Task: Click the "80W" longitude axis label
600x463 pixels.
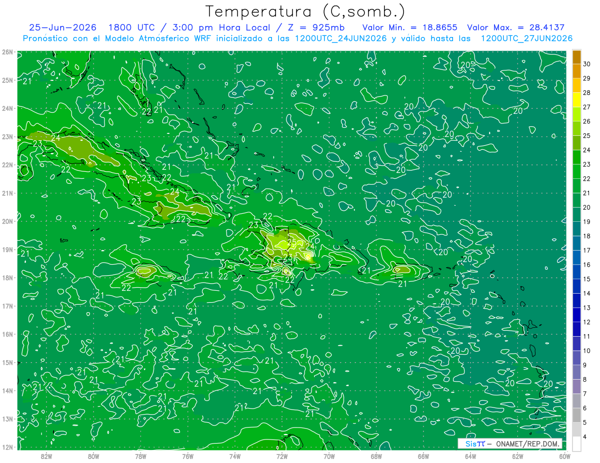Action: pyautogui.click(x=93, y=457)
